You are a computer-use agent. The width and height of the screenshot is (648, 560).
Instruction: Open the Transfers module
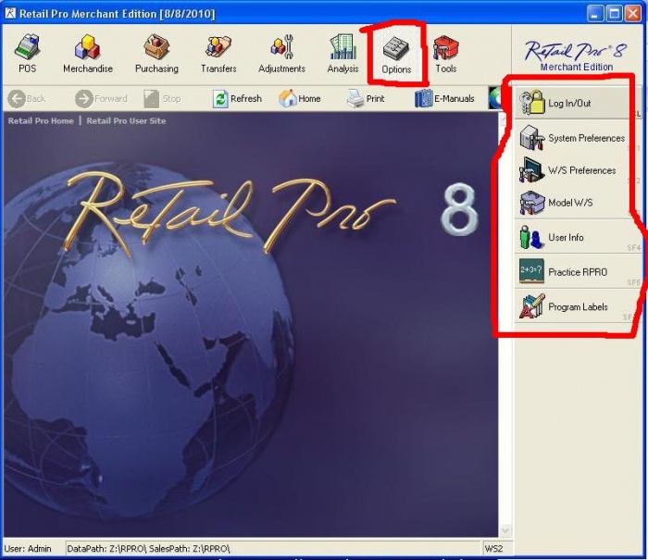pyautogui.click(x=218, y=54)
